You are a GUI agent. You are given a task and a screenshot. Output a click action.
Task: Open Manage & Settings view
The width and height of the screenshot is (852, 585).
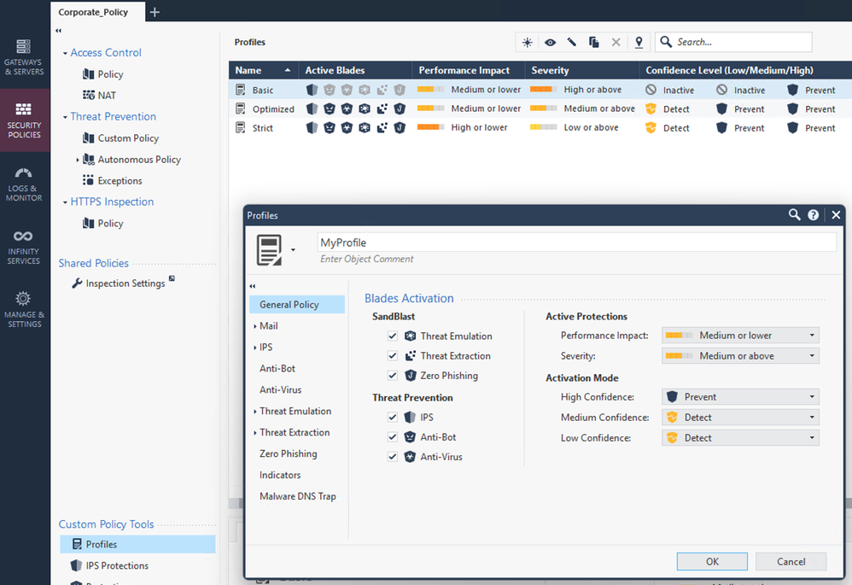coord(25,309)
